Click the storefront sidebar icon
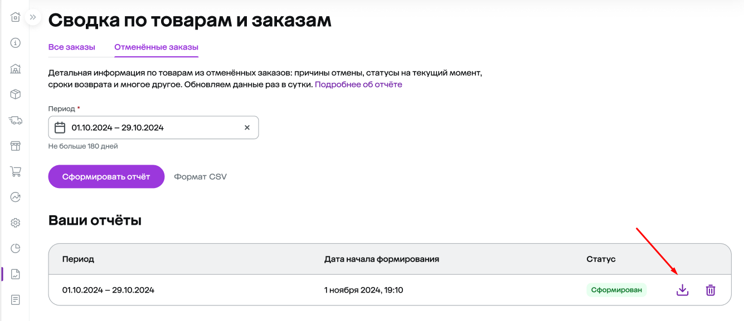 point(16,146)
